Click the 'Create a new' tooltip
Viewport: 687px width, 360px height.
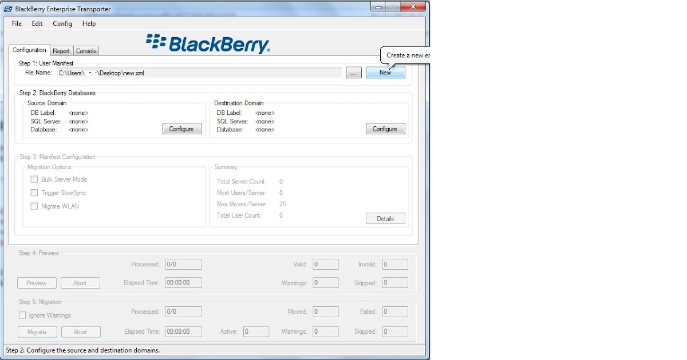[x=405, y=55]
